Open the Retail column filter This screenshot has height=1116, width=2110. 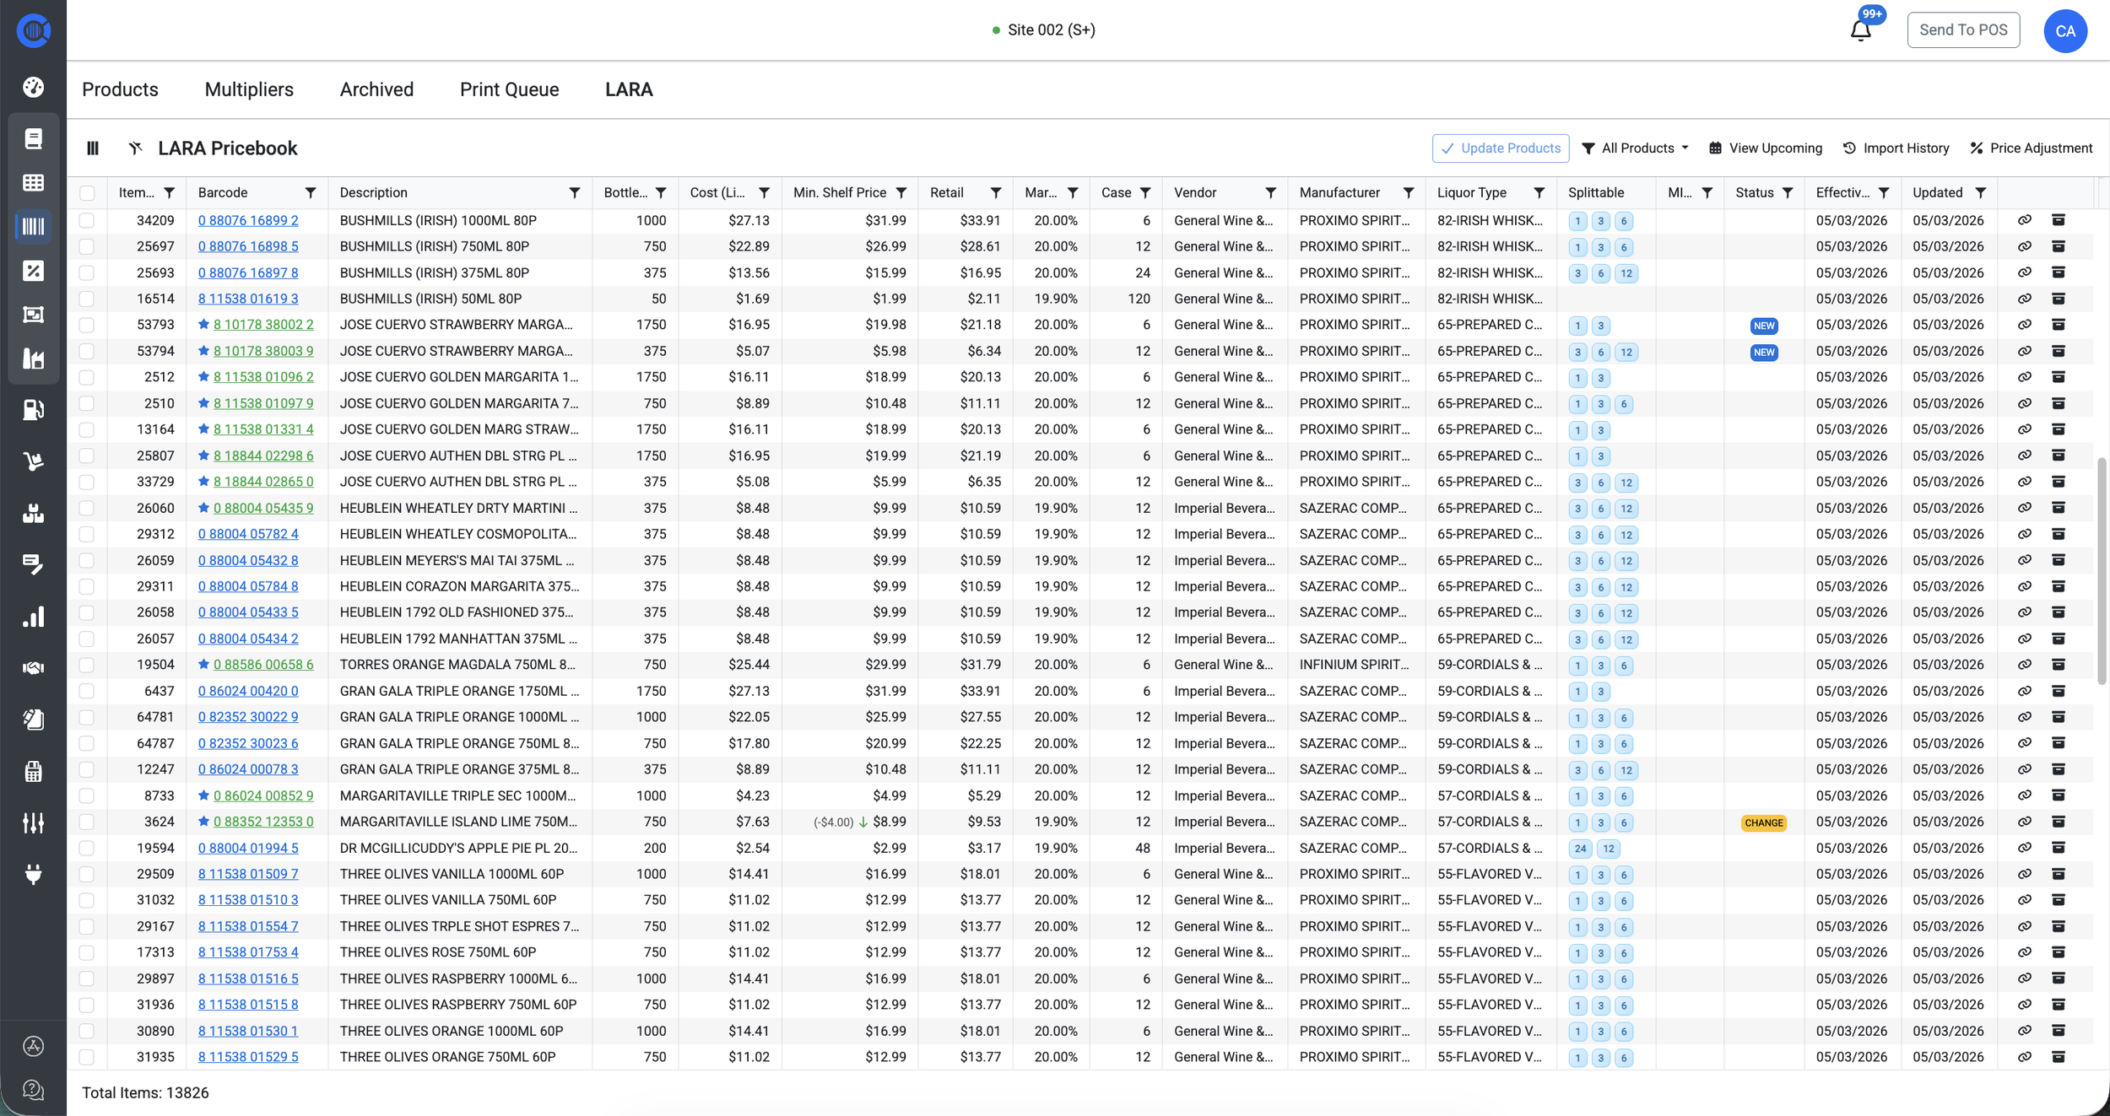(x=996, y=193)
